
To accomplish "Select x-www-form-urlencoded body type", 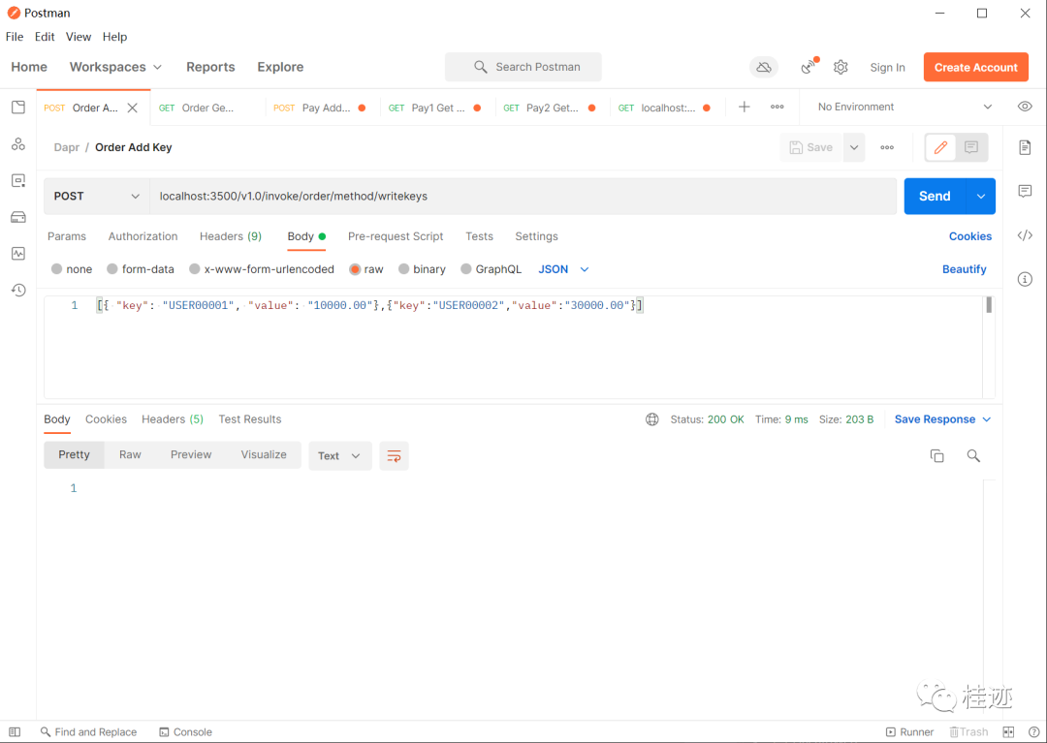I will (x=194, y=268).
